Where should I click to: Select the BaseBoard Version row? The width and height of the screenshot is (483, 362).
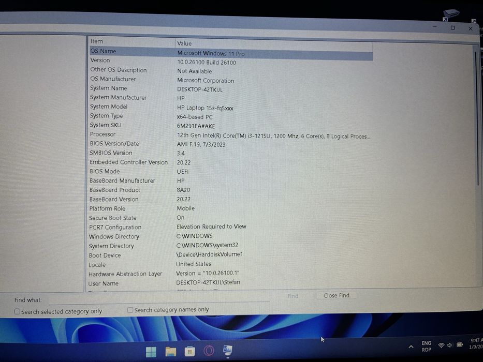click(x=231, y=199)
